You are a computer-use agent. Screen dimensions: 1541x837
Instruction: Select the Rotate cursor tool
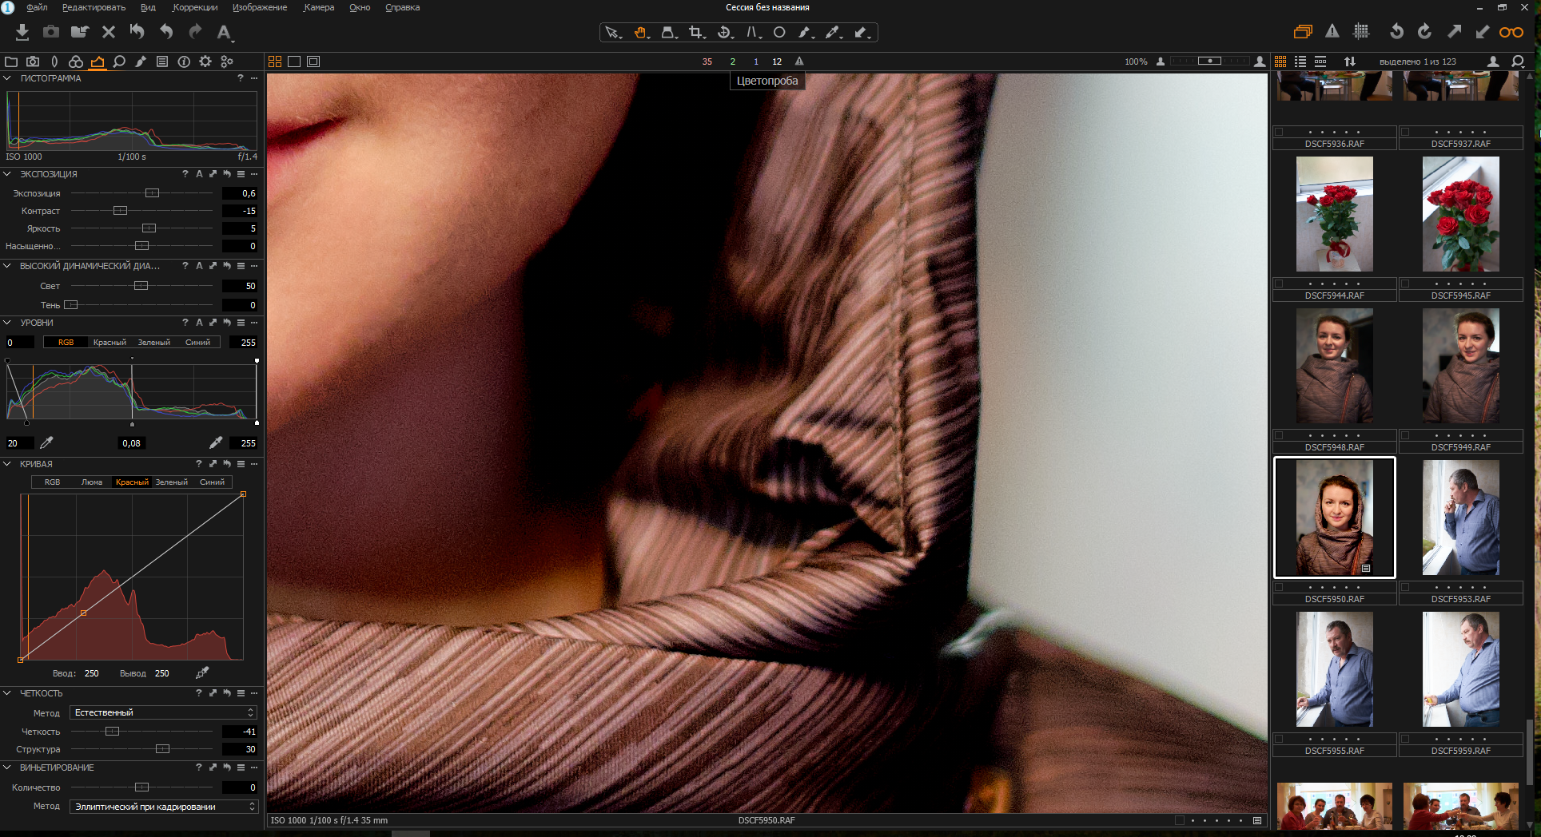pyautogui.click(x=725, y=33)
